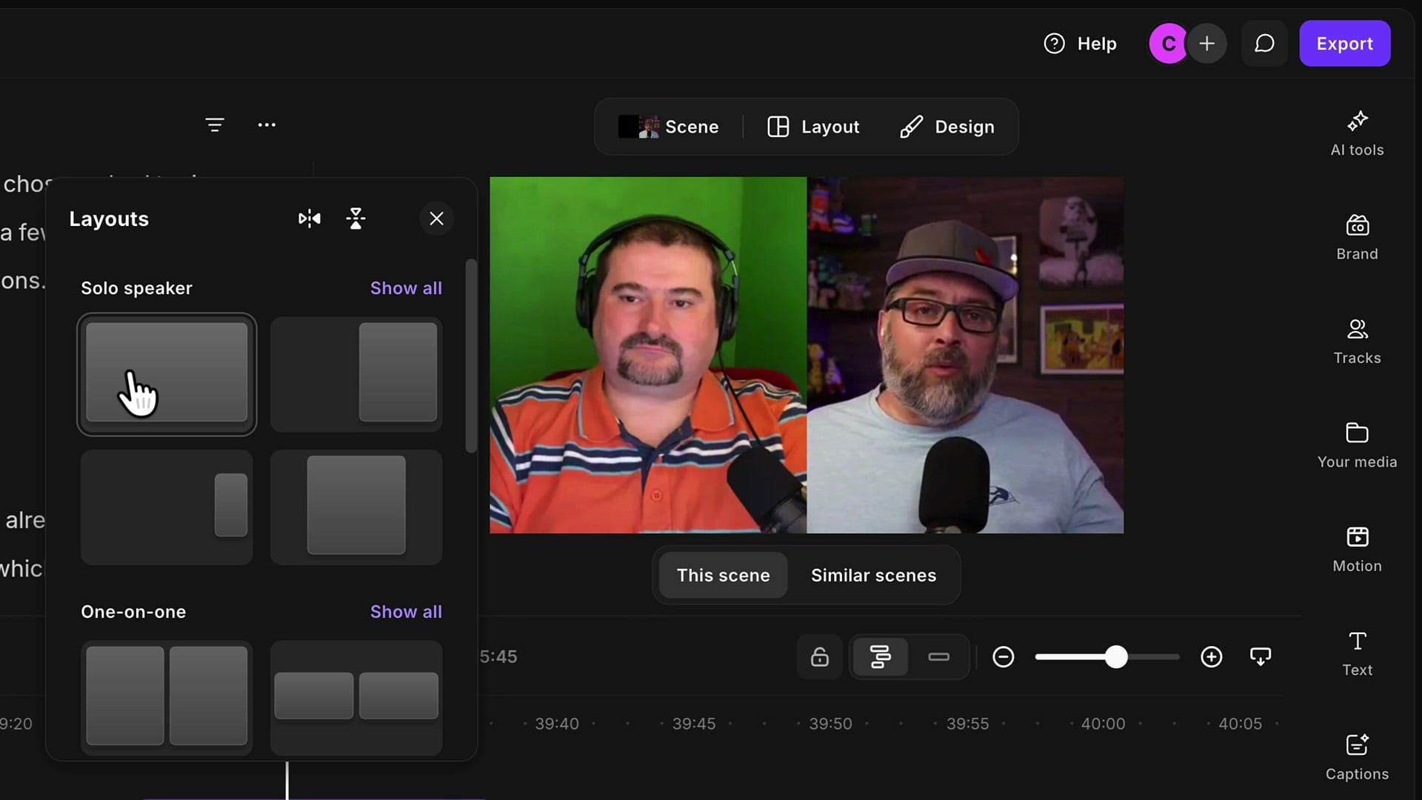Click the Layouts panel scrollbar
Screen dimensions: 1422x800
coord(471,356)
